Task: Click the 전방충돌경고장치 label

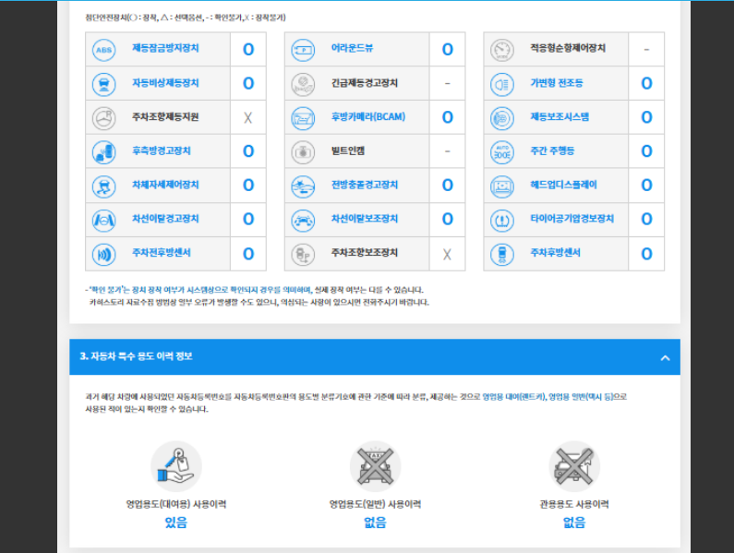Action: click(364, 185)
